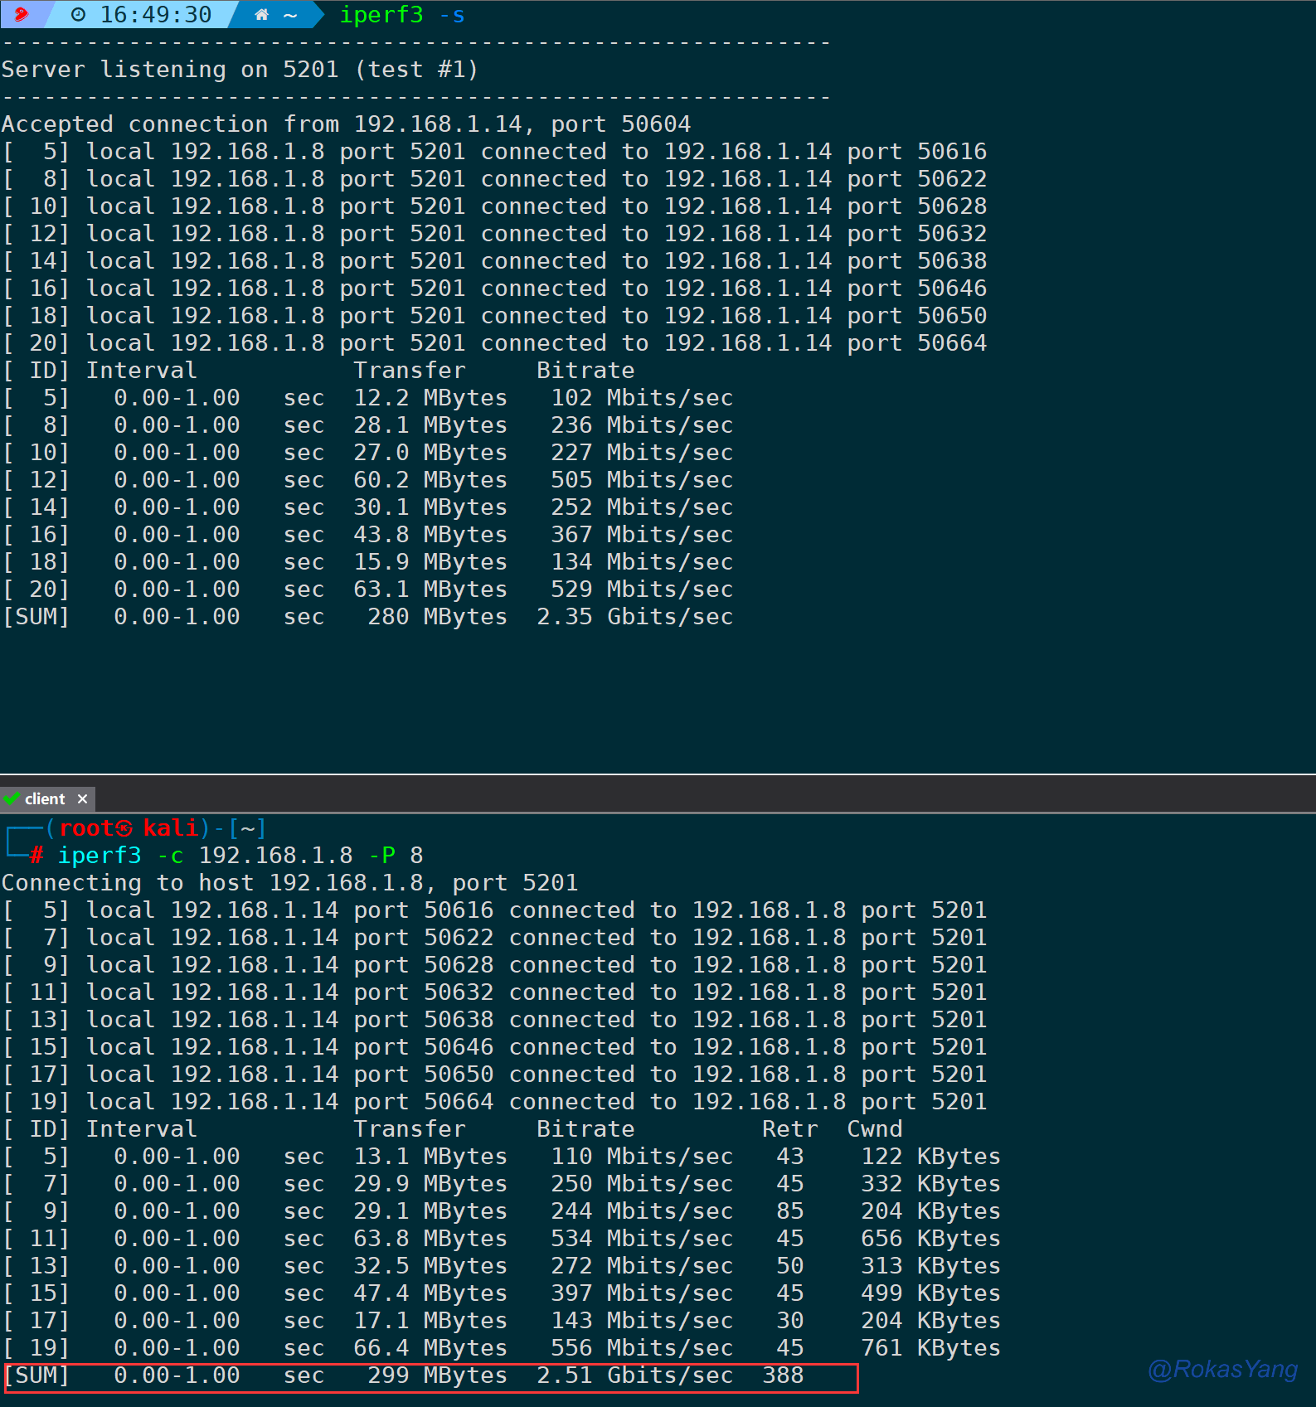Click the red hat icon in prompt
Image resolution: width=1316 pixels, height=1407 pixels.
[x=21, y=14]
